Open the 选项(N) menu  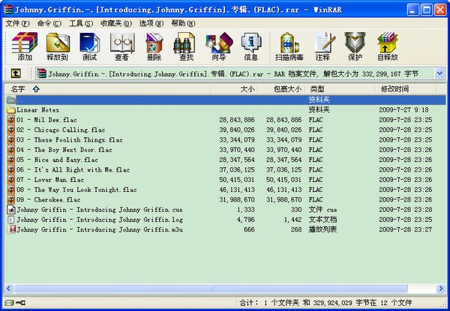point(151,23)
